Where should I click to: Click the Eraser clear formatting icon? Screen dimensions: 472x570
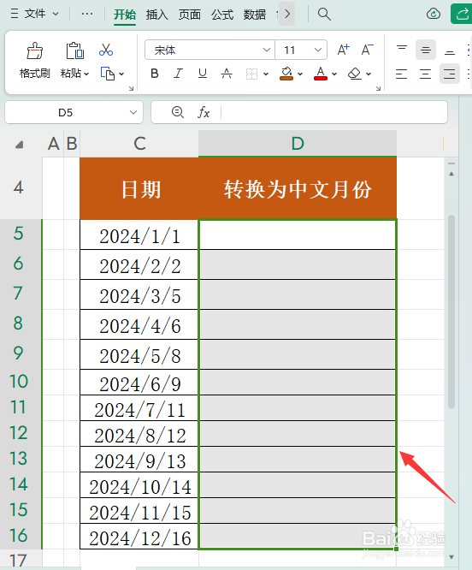coord(354,74)
